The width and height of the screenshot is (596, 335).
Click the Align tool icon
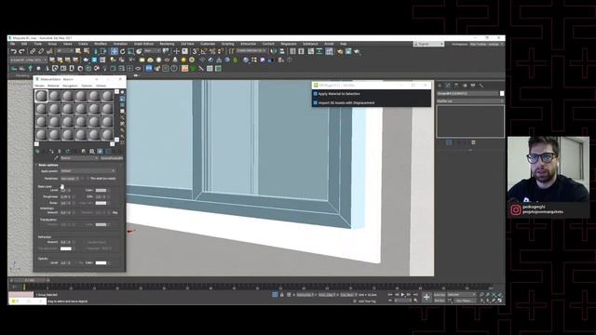(x=282, y=51)
